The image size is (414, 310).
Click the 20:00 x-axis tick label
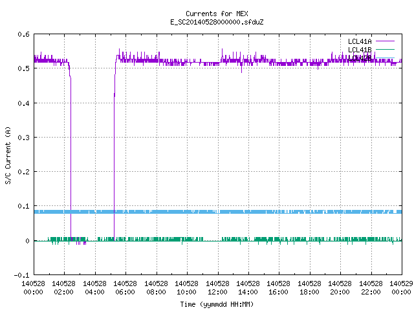pos(340,287)
